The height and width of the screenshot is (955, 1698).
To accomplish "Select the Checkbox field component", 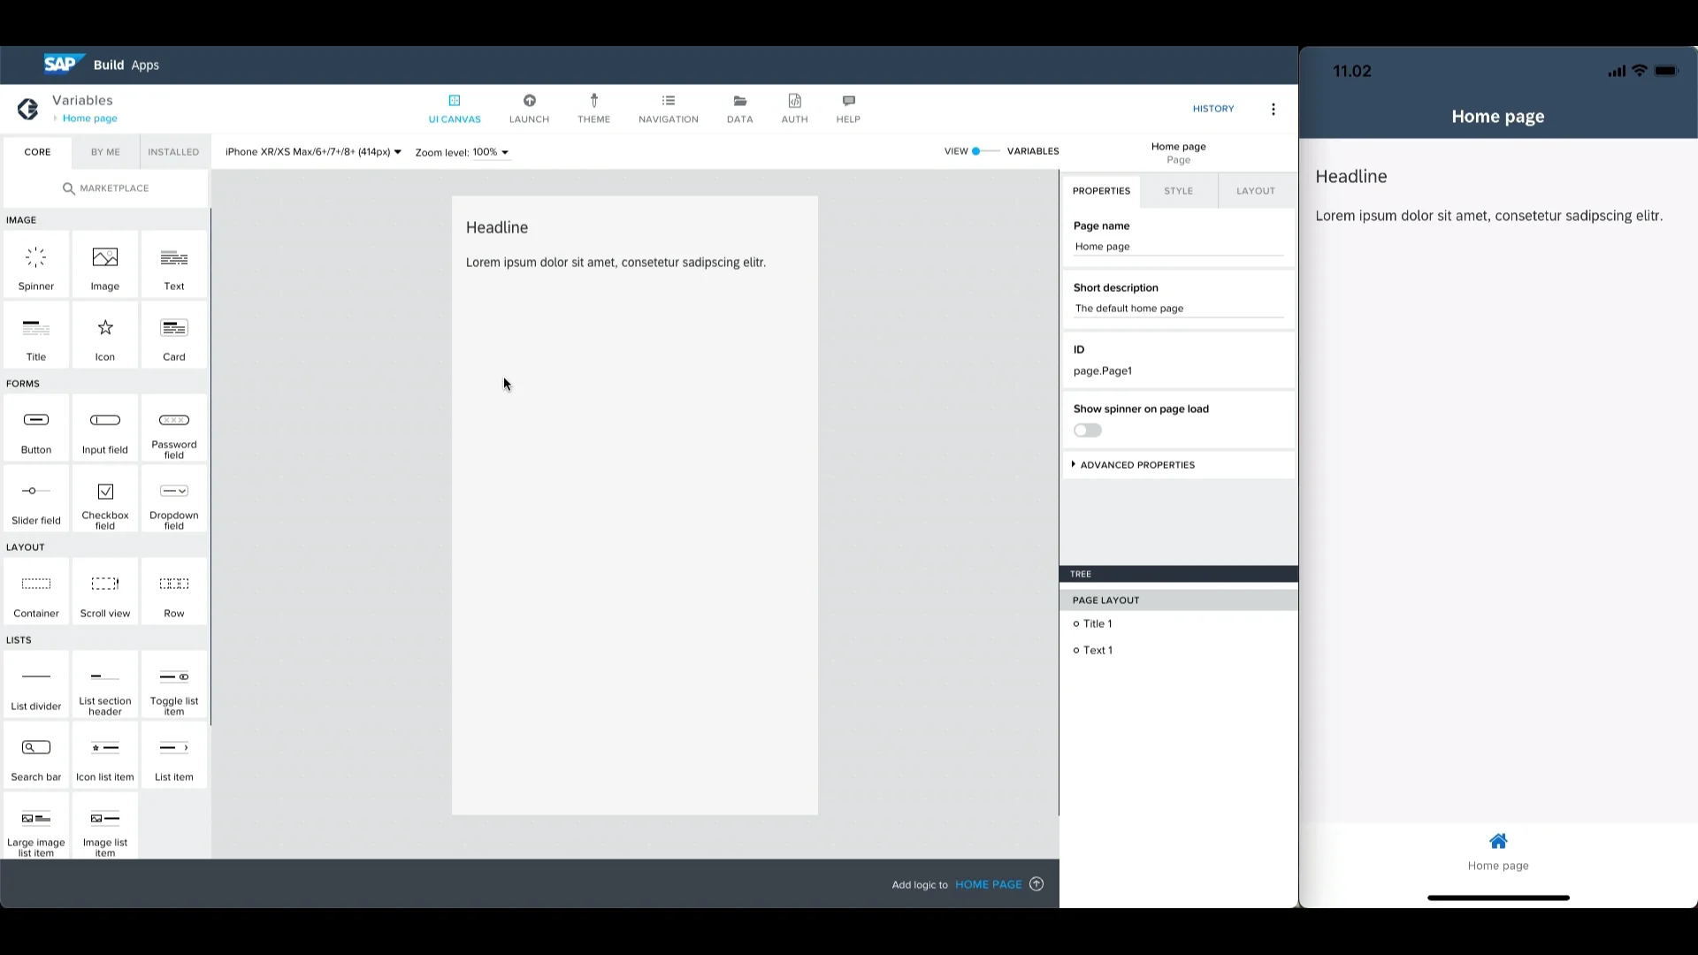I will point(104,499).
